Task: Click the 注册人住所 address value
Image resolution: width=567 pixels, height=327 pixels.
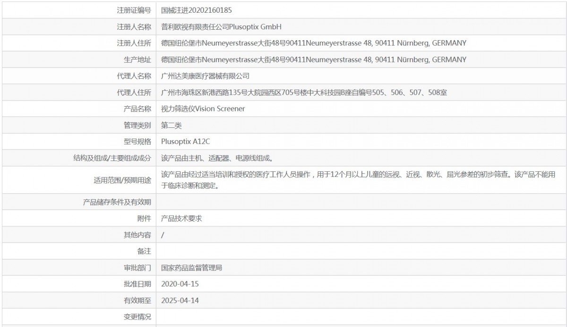Action: [x=313, y=43]
